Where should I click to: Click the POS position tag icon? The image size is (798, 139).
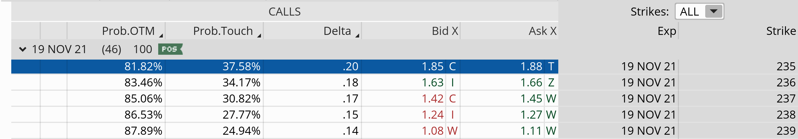pos(170,49)
